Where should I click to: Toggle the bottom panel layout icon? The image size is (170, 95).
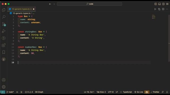(159, 4)
